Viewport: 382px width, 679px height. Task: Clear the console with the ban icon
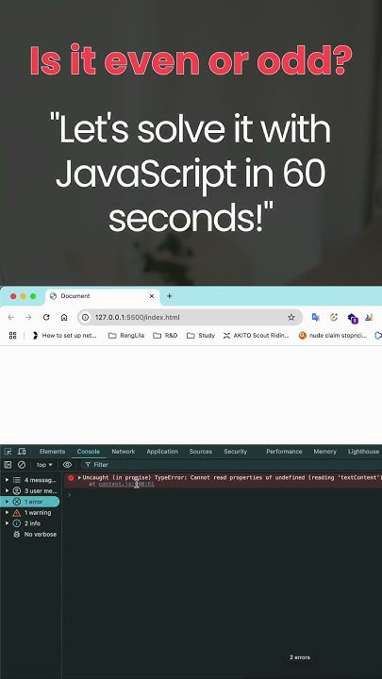[x=22, y=465]
